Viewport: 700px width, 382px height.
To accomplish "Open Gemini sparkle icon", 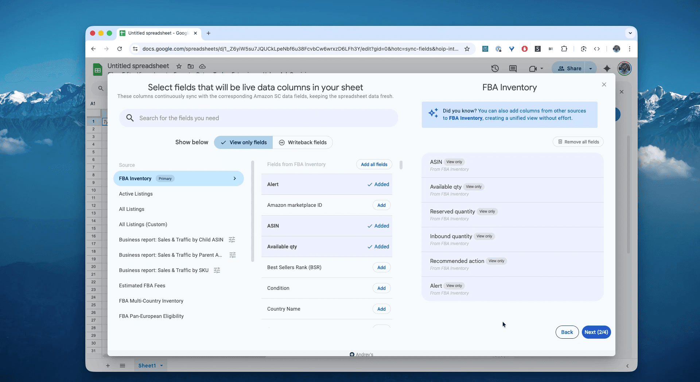I will point(607,68).
